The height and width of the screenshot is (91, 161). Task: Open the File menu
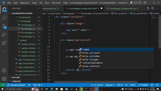[9, 3]
